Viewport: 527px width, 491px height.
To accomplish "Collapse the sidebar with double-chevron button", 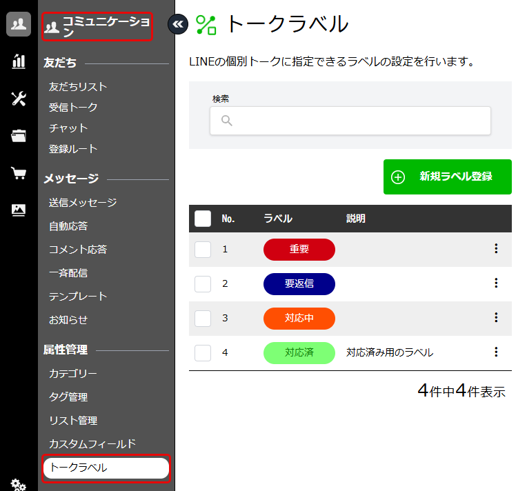I will [178, 24].
